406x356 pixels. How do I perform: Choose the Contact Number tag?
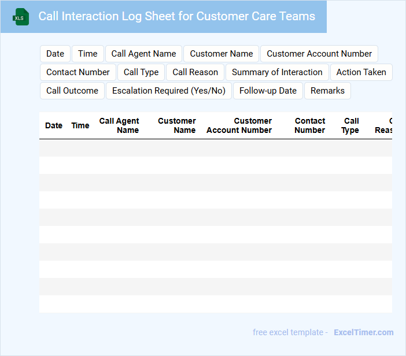(x=78, y=72)
